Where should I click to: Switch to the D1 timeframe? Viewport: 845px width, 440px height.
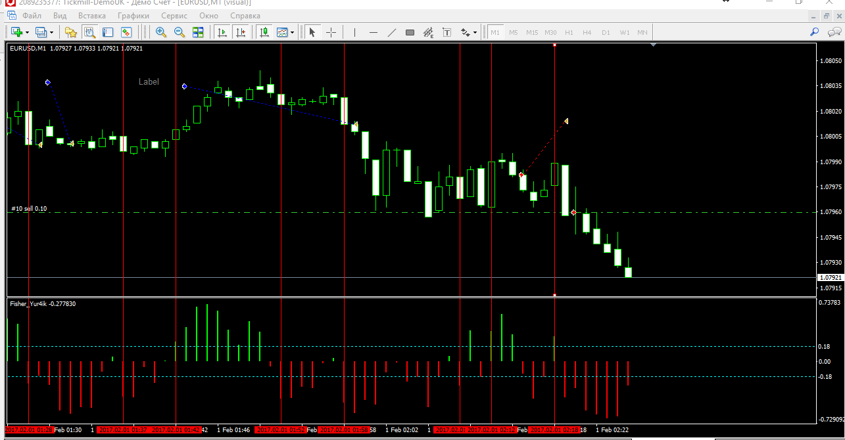(x=606, y=32)
